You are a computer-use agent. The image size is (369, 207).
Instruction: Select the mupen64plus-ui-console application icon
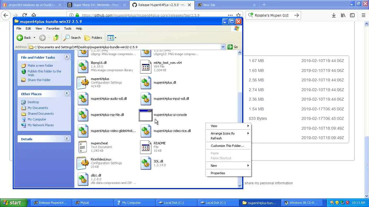(x=146, y=115)
